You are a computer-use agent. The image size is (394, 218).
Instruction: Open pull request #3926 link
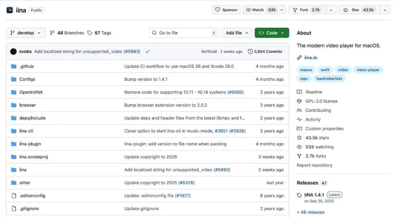pos(237,131)
